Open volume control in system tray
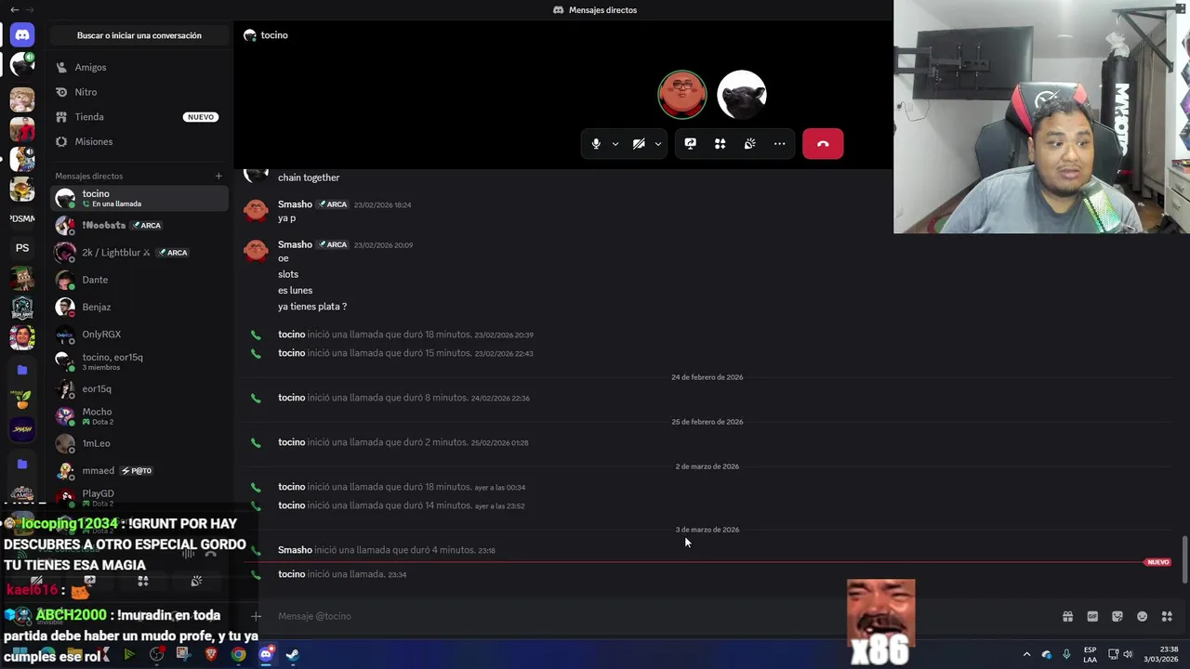The height and width of the screenshot is (669, 1190). [x=1128, y=654]
